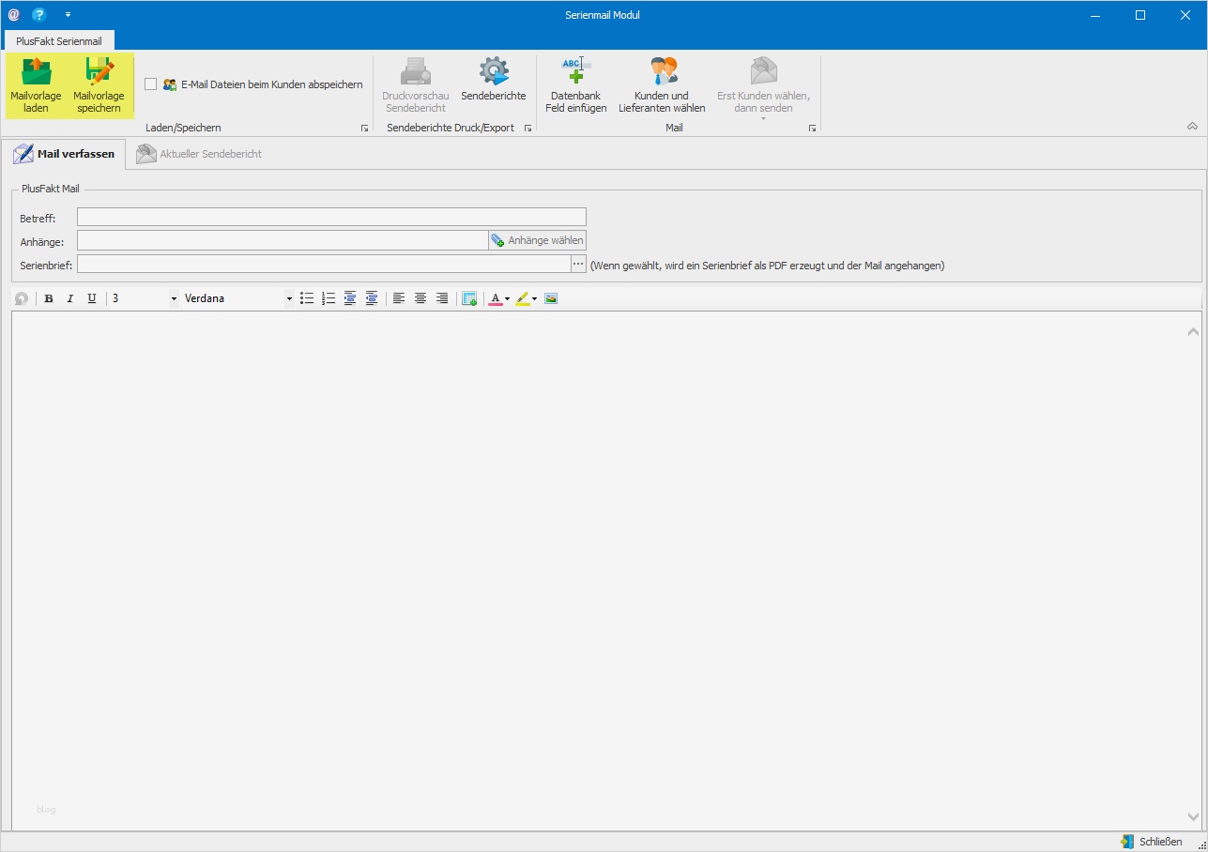Insert image into mail body
The image size is (1208, 852).
coord(551,298)
